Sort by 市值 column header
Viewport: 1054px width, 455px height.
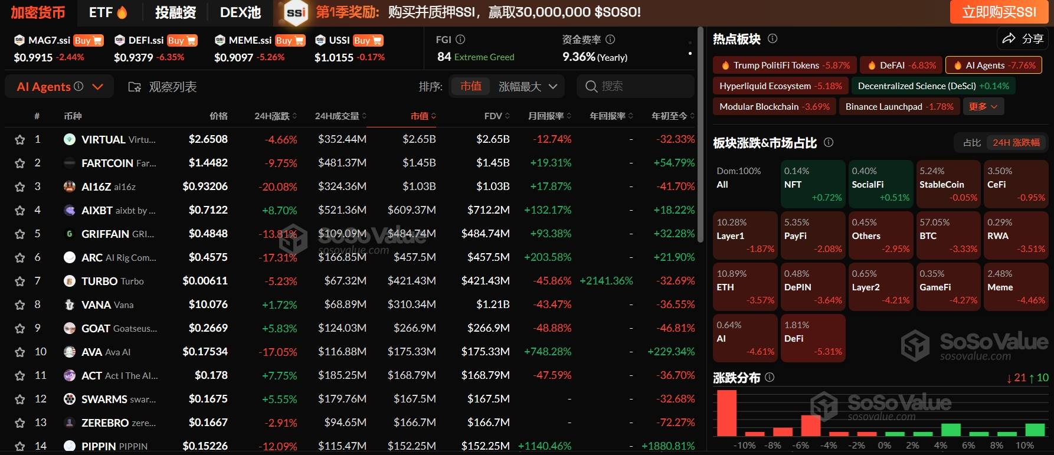click(x=423, y=116)
